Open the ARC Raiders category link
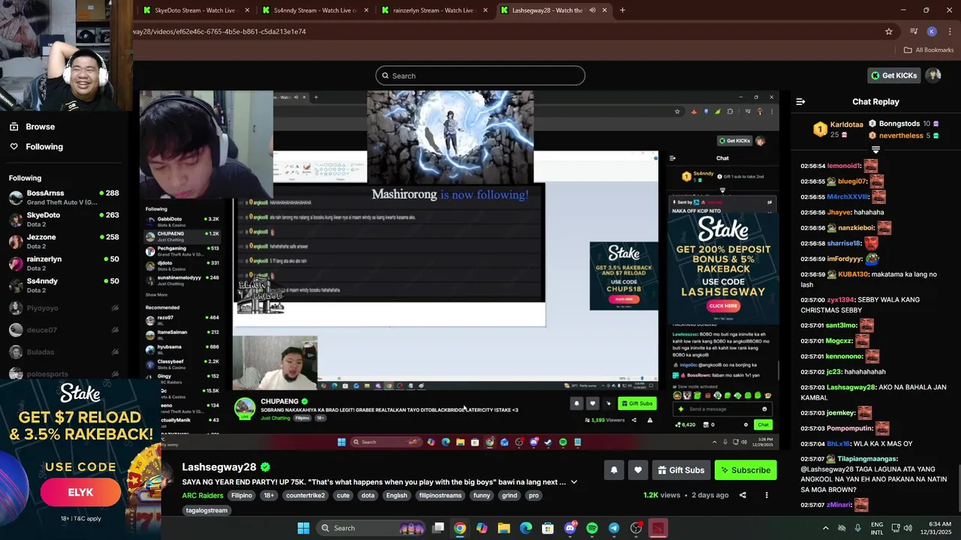 click(203, 496)
